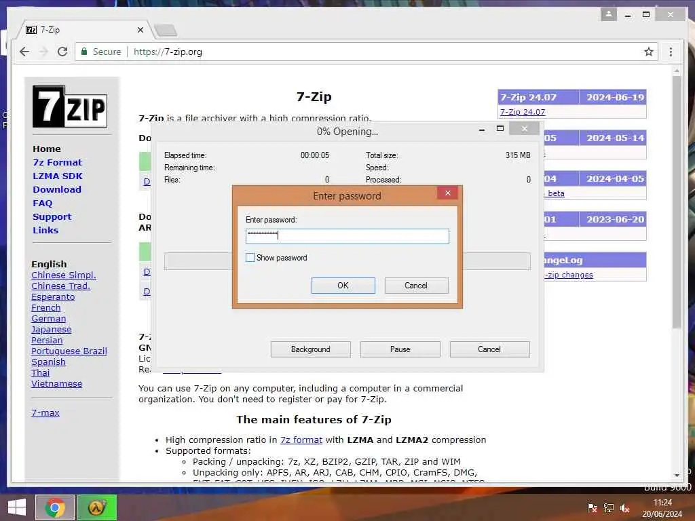Open a new browser tab
Screen dimensions: 695x521
coord(166,30)
